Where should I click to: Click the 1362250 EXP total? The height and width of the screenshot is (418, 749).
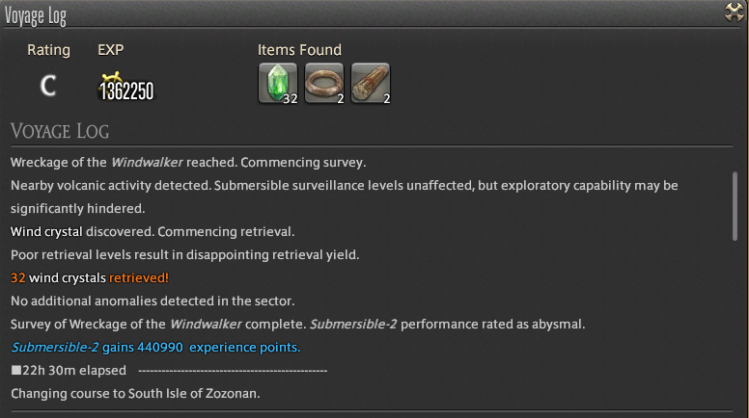pyautogui.click(x=126, y=91)
